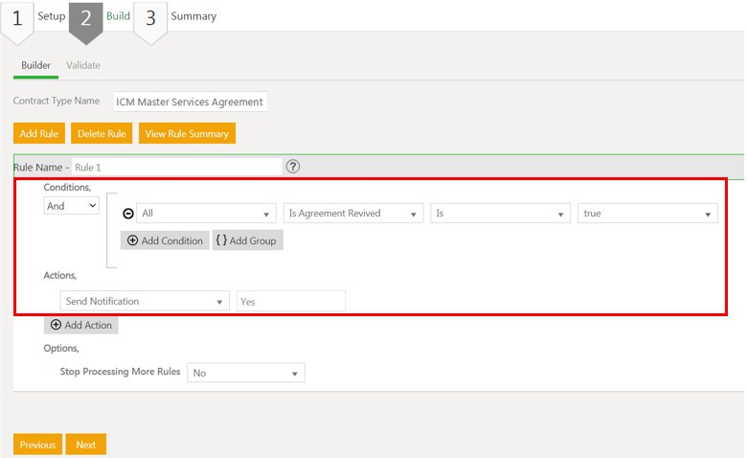The image size is (747, 458).
Task: Click the help question mark icon
Action: click(x=293, y=166)
